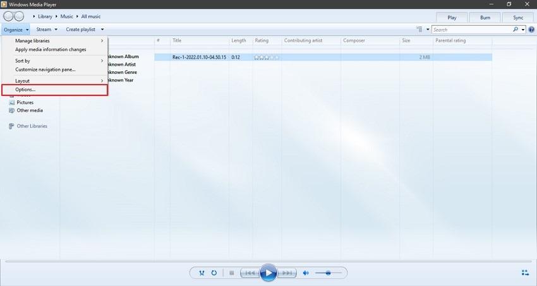The width and height of the screenshot is (537, 286).
Task: Click the Unknown Artist label
Action: 122,64
